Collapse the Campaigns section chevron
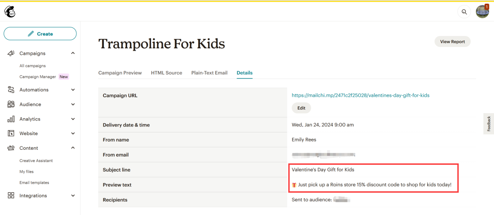Viewport: 494px width, 215px height. point(73,53)
